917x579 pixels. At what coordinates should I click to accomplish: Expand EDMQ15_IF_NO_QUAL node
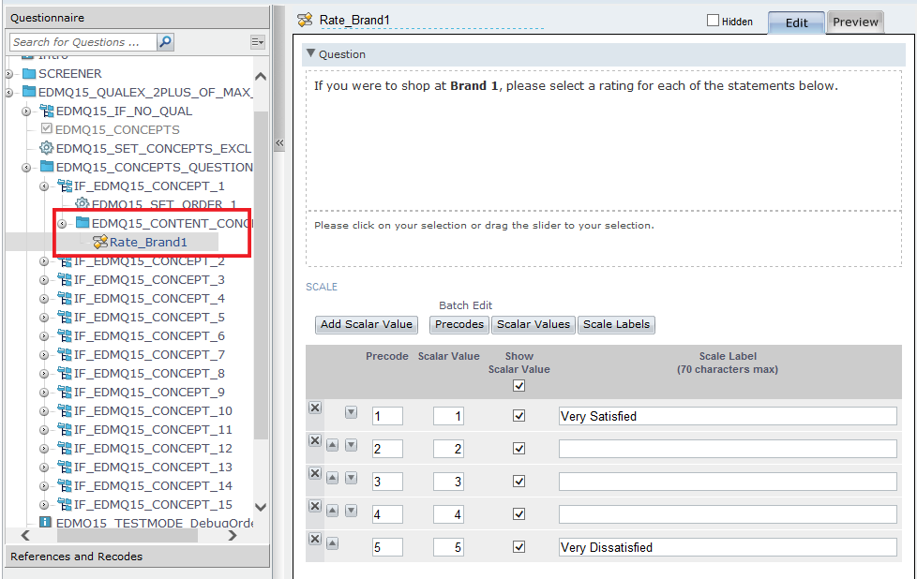(26, 111)
